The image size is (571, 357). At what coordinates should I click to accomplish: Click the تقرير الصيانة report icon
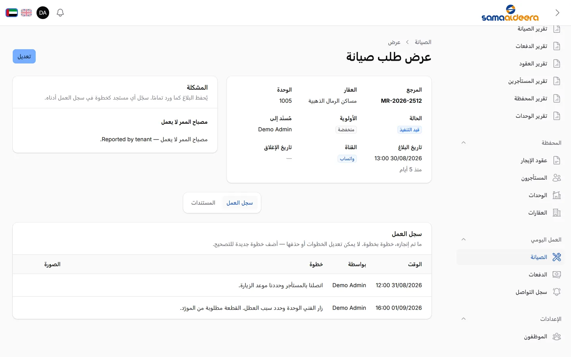tap(557, 29)
